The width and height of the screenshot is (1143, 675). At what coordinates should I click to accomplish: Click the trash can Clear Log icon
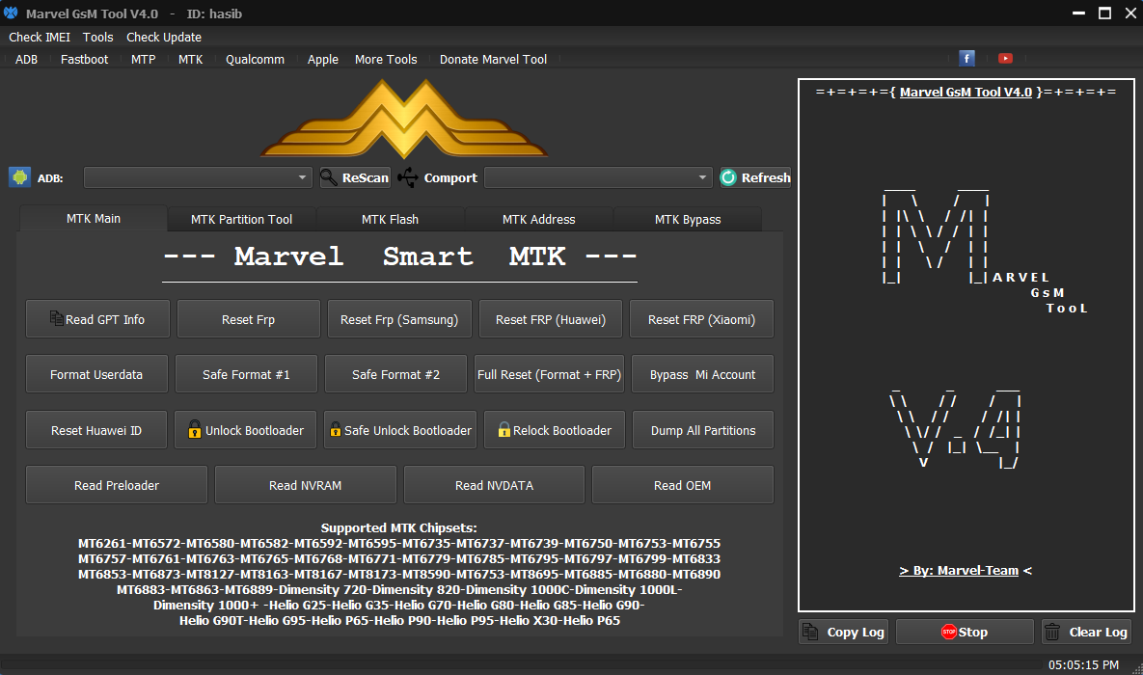pos(1052,632)
